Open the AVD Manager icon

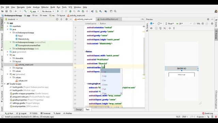click(96, 11)
